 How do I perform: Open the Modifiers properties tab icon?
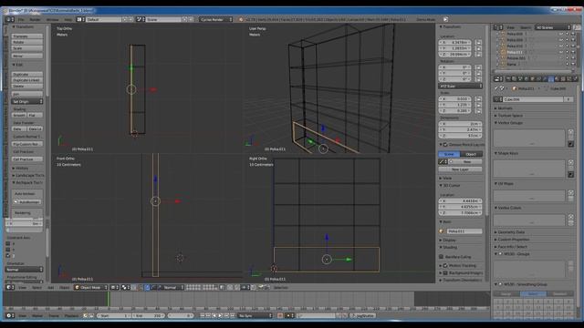coord(545,79)
